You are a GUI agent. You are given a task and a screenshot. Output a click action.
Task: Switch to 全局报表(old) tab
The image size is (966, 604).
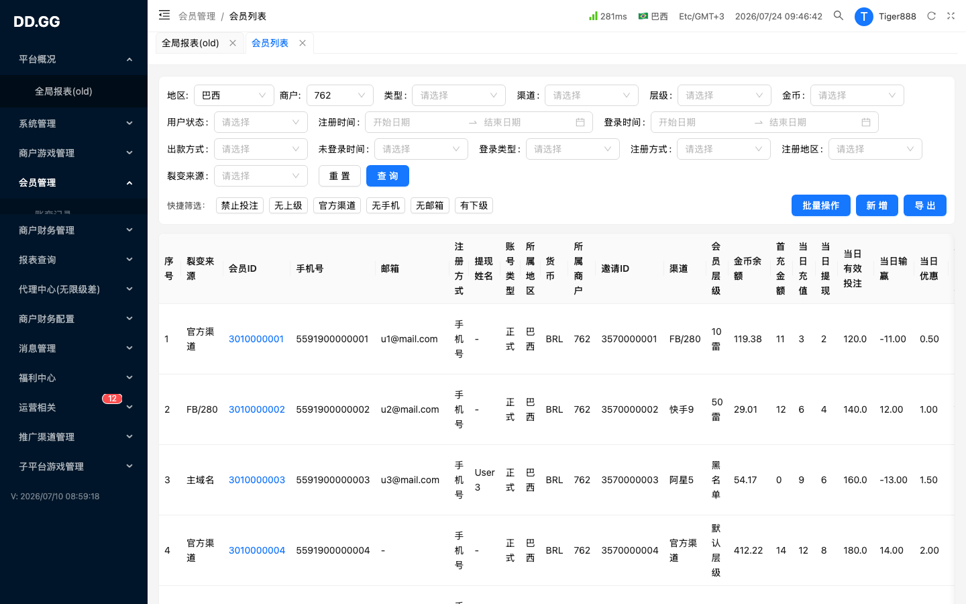pyautogui.click(x=191, y=43)
